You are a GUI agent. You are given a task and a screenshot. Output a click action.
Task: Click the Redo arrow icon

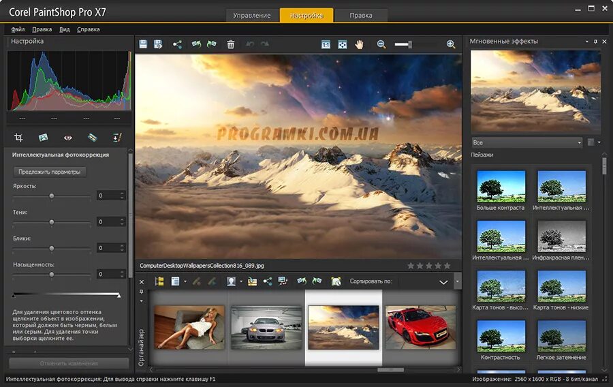(265, 44)
